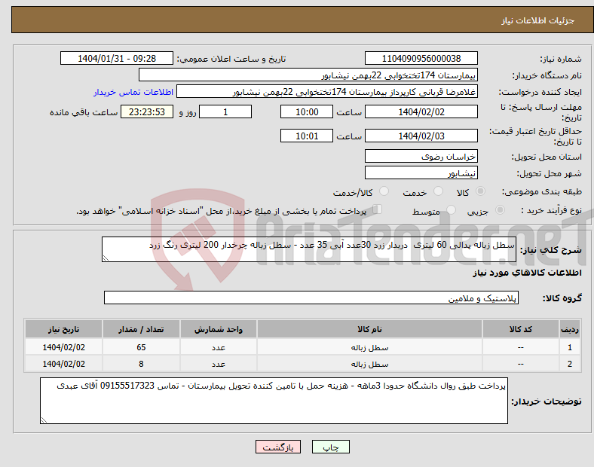
Task: Select the کالا radio button
Action: 480,191
